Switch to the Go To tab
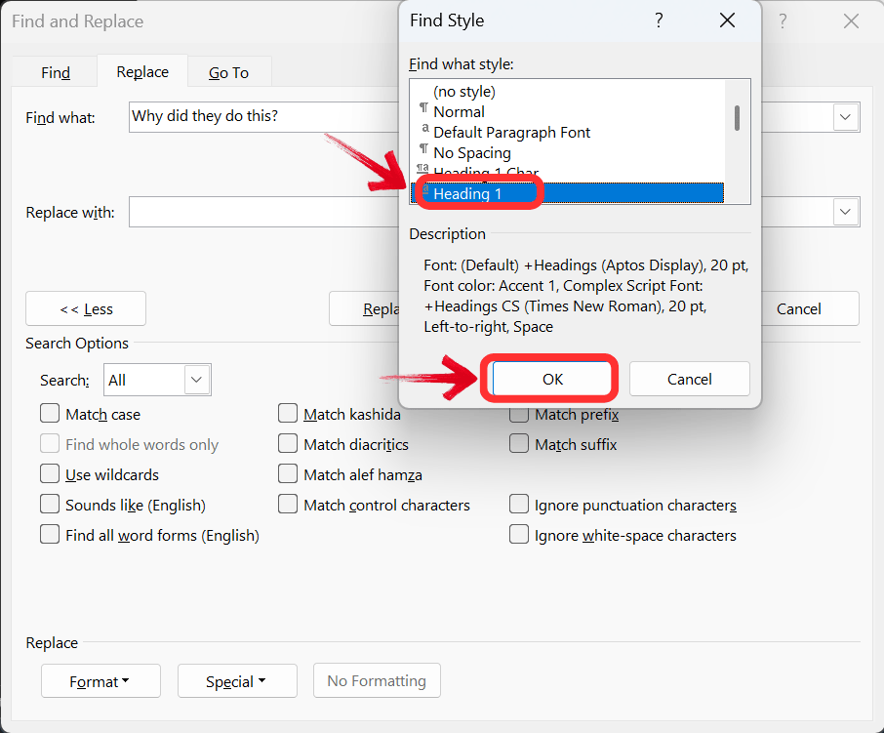This screenshot has height=733, width=884. [x=228, y=71]
